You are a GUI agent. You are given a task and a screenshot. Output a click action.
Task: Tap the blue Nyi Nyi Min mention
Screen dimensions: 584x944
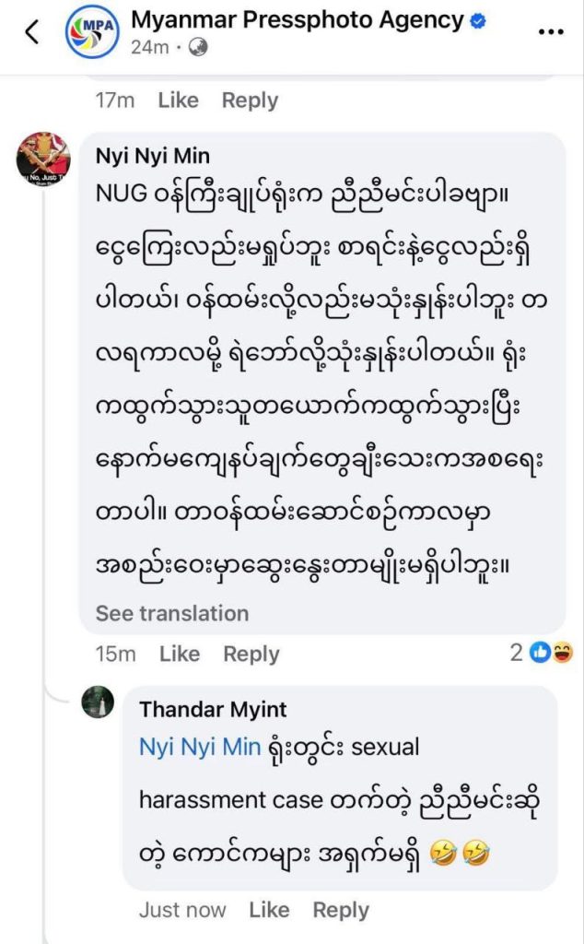pyautogui.click(x=200, y=748)
